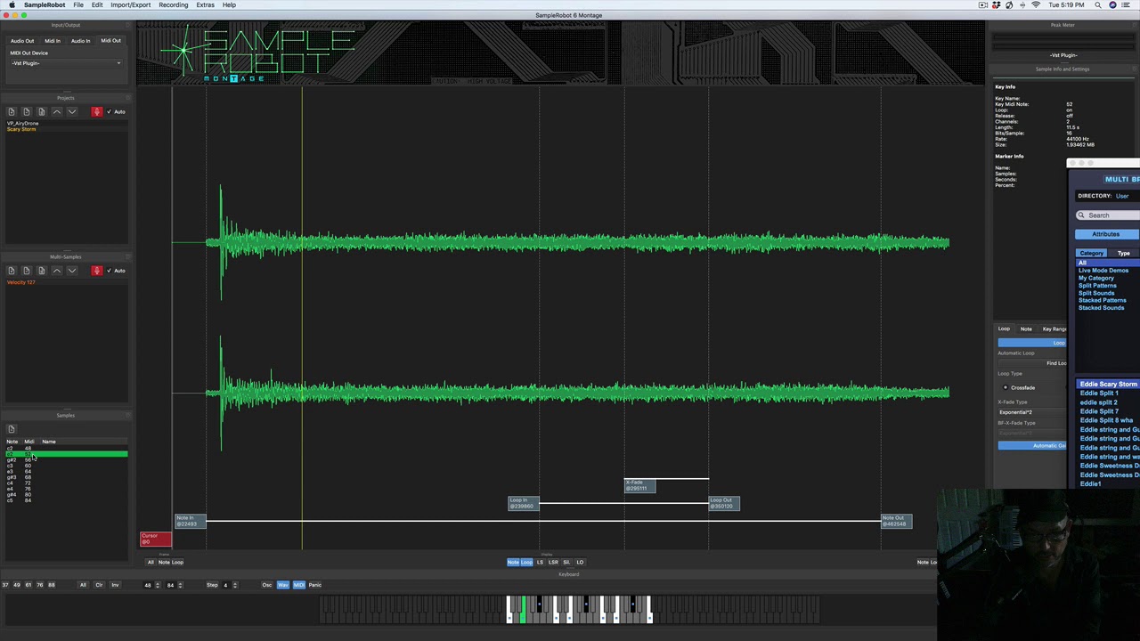Switch to the Audio In tab

click(80, 41)
